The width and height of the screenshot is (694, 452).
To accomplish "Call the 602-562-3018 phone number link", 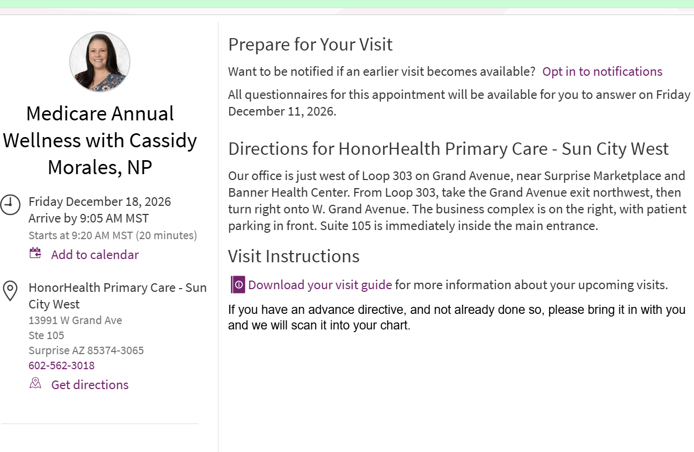I will pos(62,365).
